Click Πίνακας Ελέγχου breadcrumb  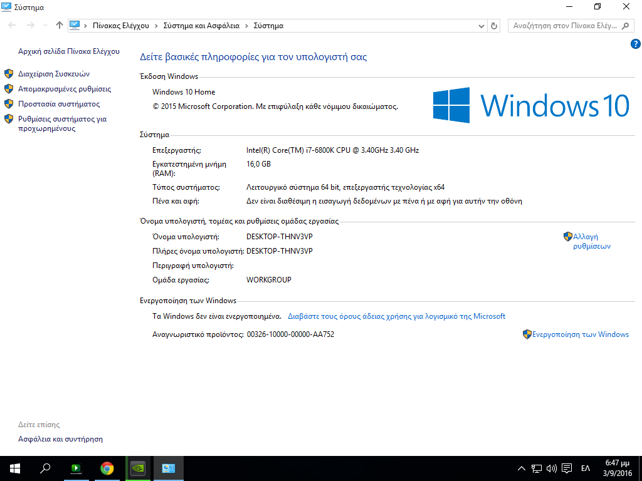click(121, 26)
